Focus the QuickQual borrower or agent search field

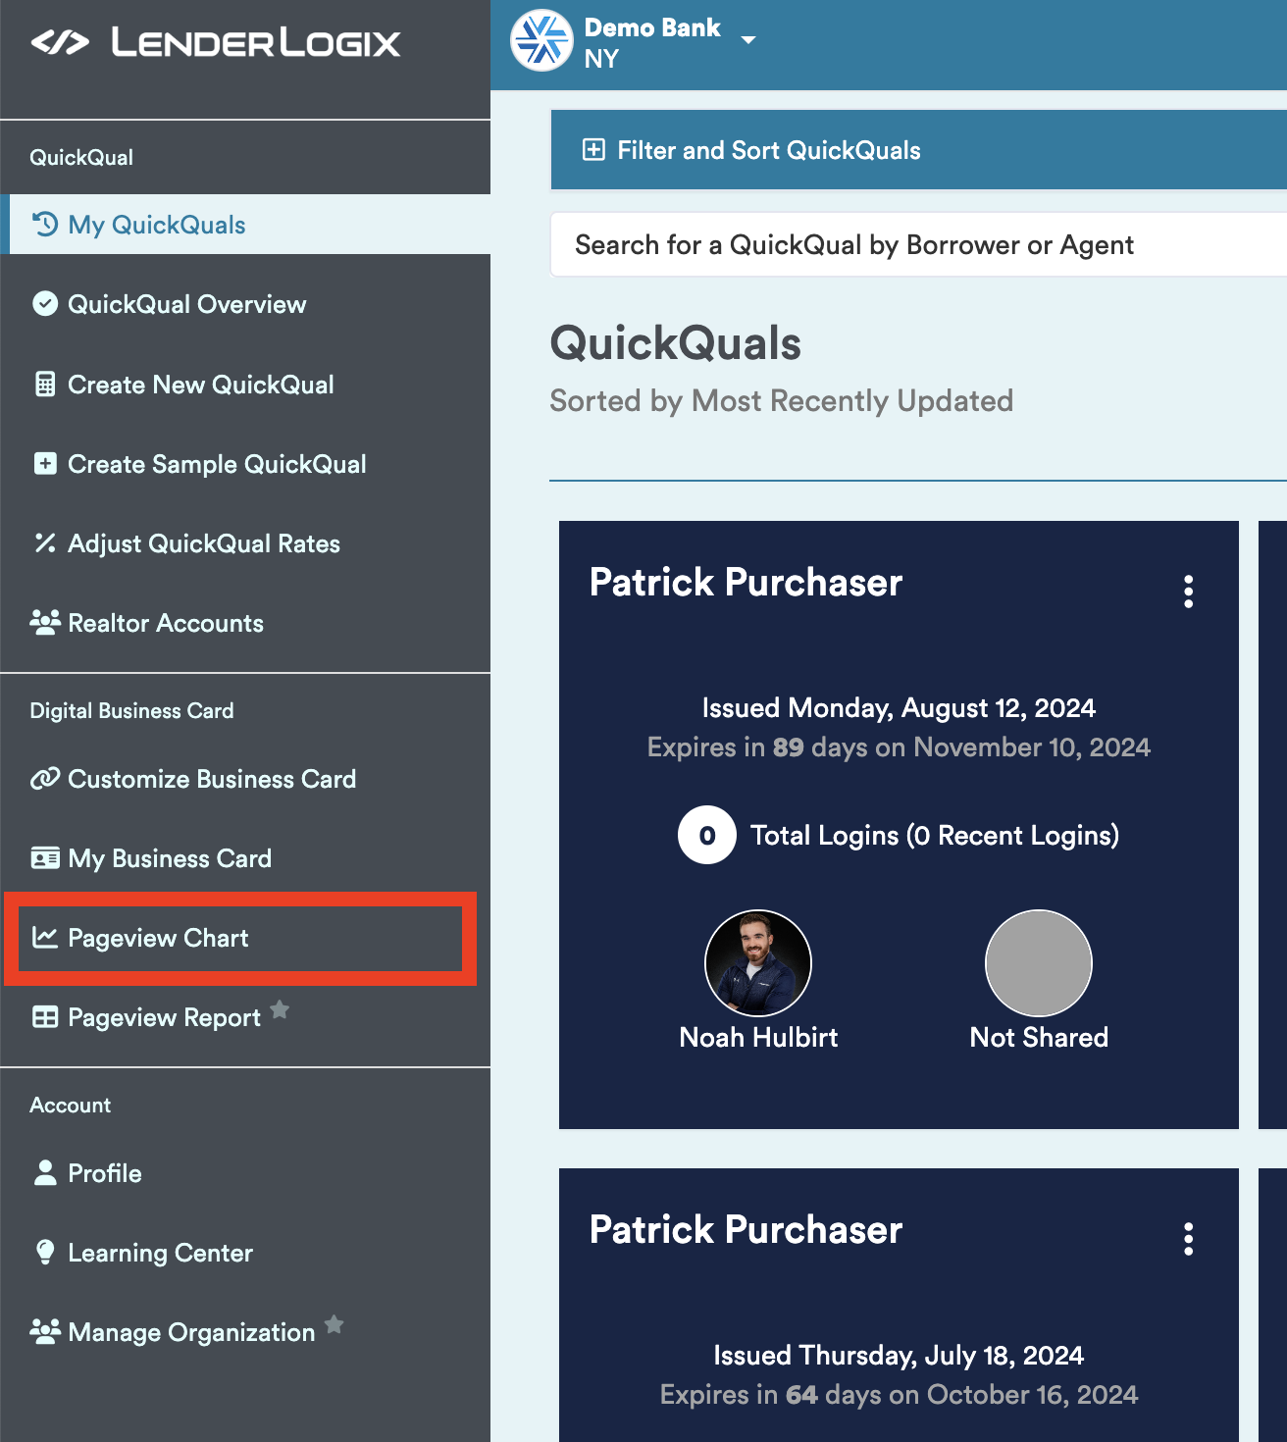coord(919,244)
